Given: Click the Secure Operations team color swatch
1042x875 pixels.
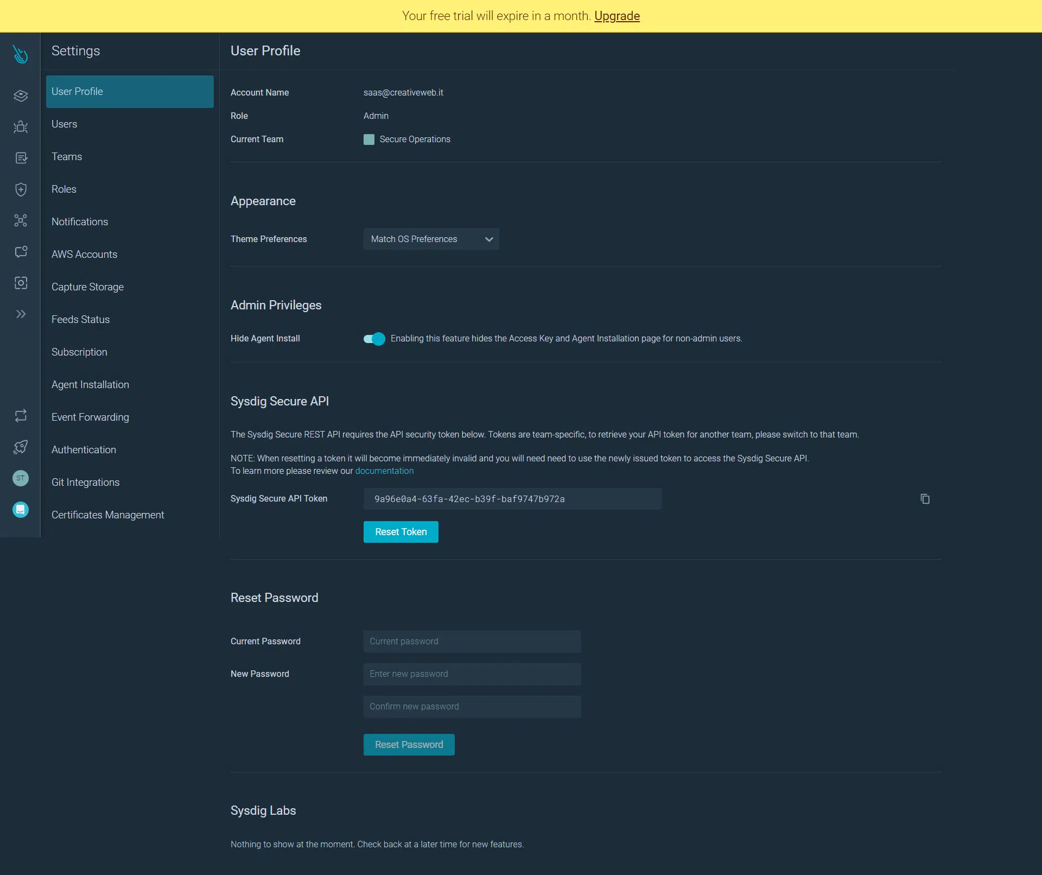Looking at the screenshot, I should 369,140.
